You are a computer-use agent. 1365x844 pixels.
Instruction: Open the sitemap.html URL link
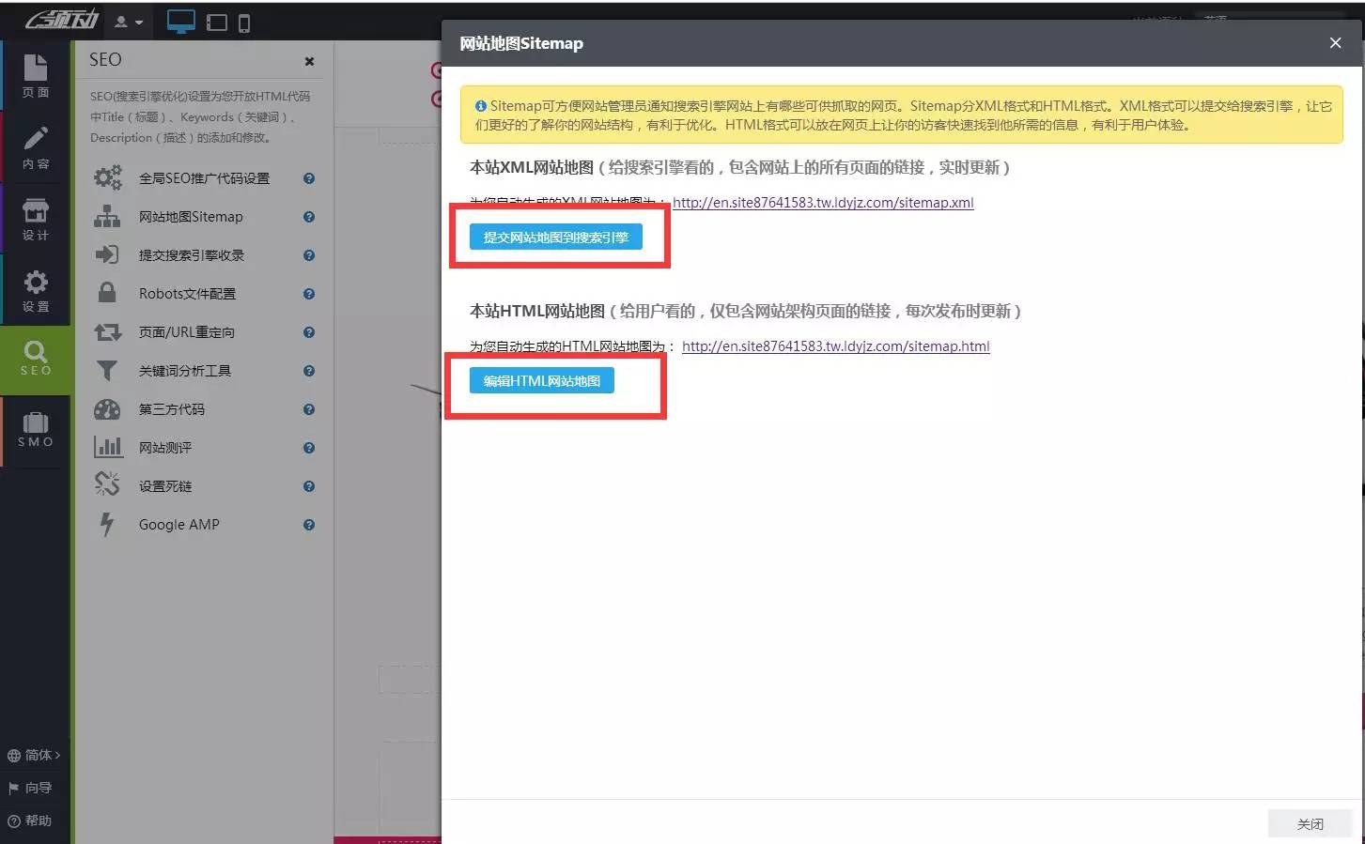pyautogui.click(x=835, y=346)
